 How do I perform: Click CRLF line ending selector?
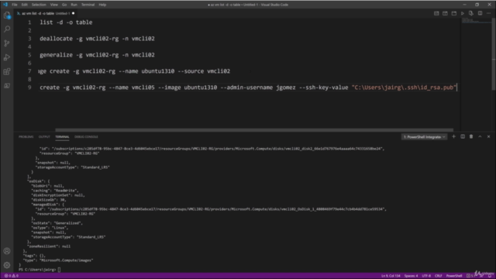tap(439, 276)
